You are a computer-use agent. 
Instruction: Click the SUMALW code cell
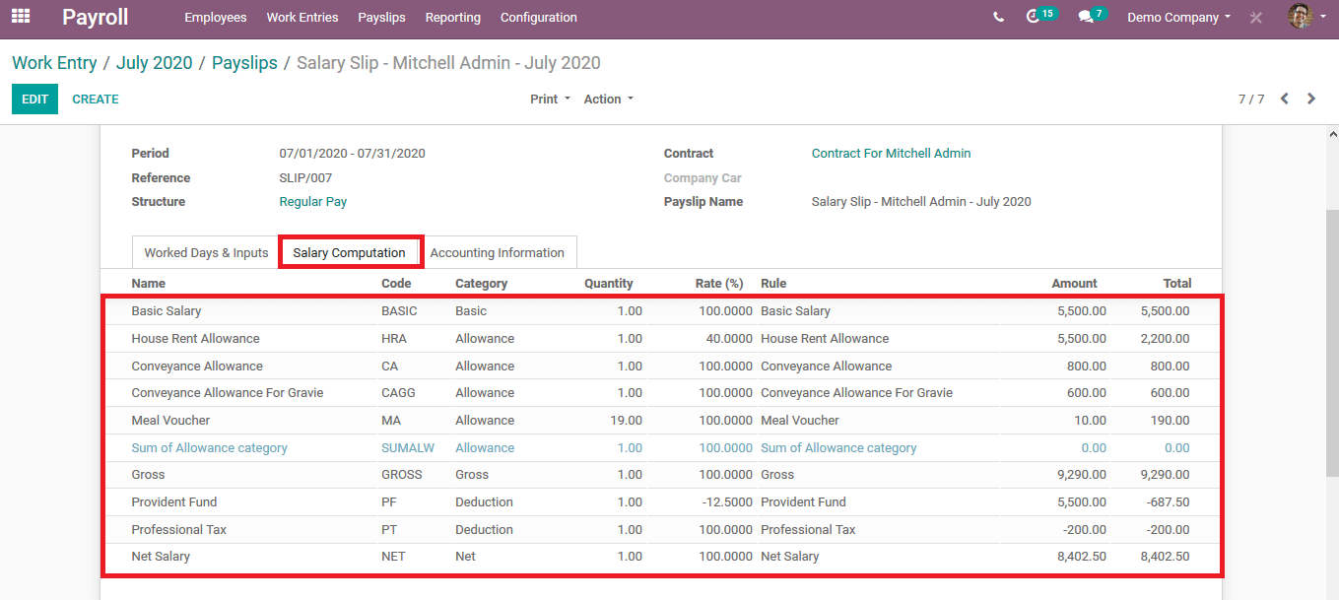[x=408, y=448]
